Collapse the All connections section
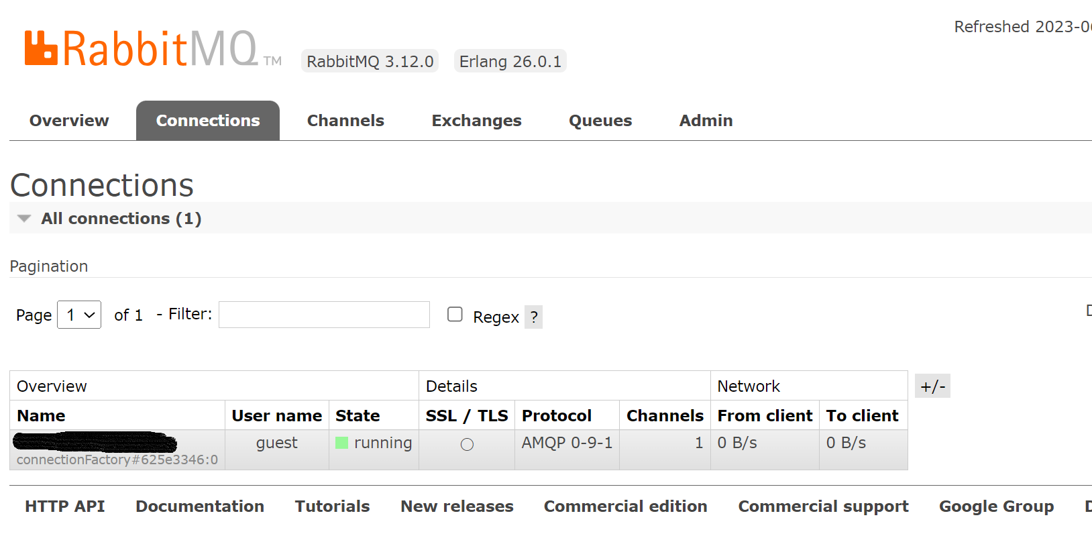1092x534 pixels. (121, 219)
